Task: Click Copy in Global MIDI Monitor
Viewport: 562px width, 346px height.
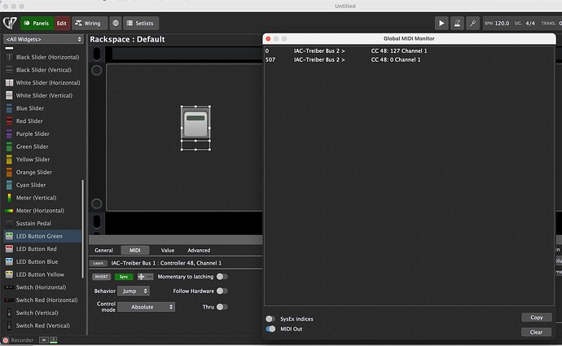Action: tap(537, 318)
